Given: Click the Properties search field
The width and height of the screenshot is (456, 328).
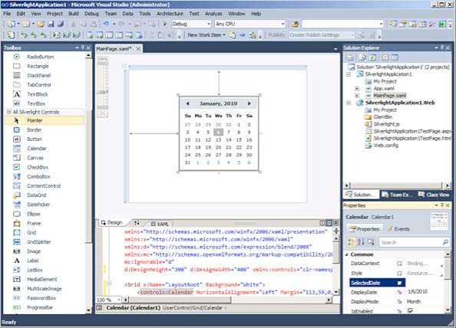Looking at the screenshot, I should 415,242.
